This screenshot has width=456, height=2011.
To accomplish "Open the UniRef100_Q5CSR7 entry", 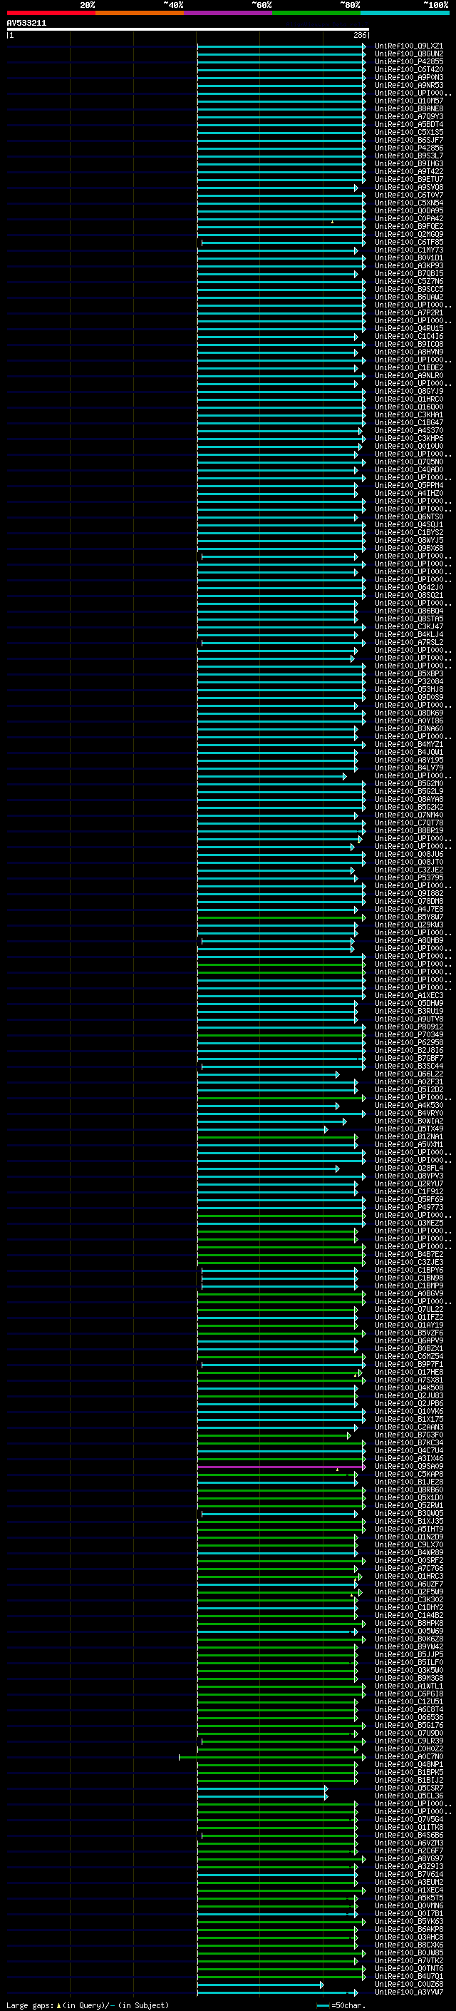I will pyautogui.click(x=408, y=1788).
